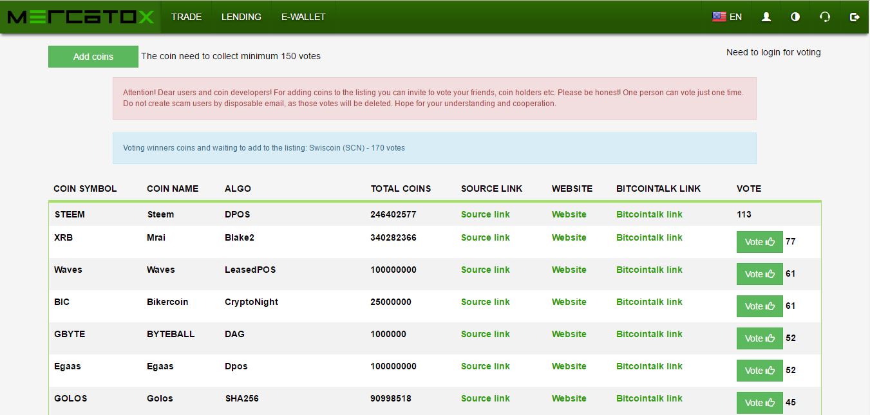This screenshot has height=415, width=870.
Task: Open the Waves Bitcointalk link
Action: click(649, 270)
